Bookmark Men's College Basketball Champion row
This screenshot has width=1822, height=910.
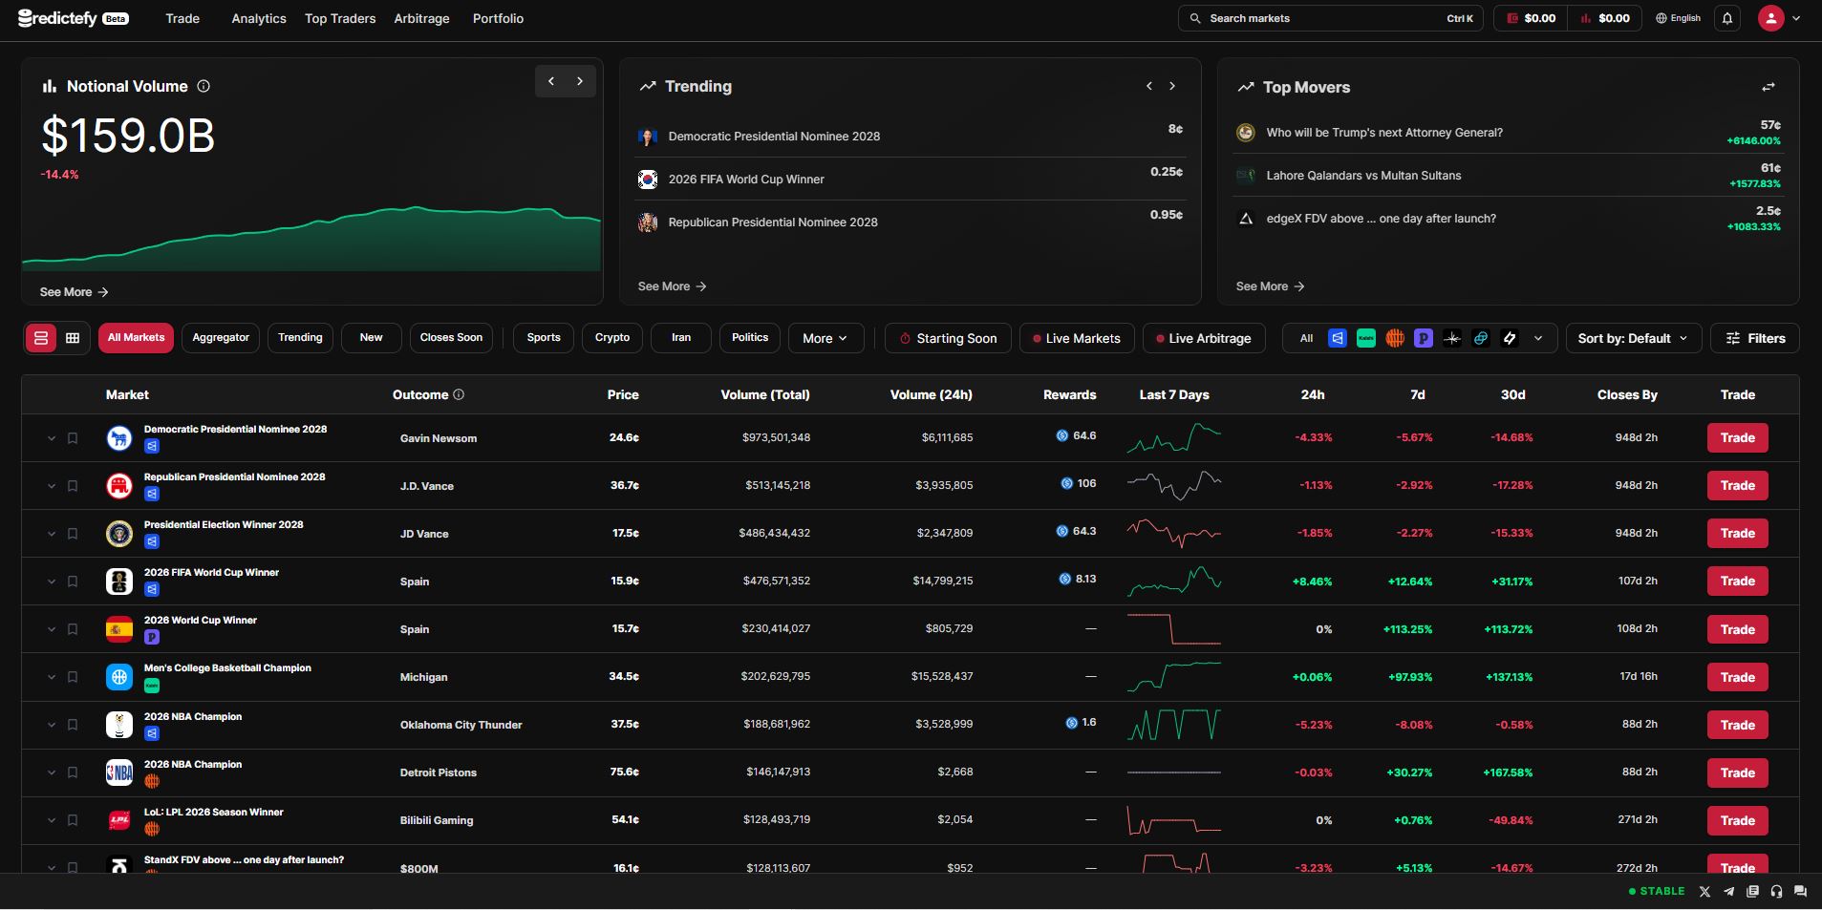pos(73,677)
